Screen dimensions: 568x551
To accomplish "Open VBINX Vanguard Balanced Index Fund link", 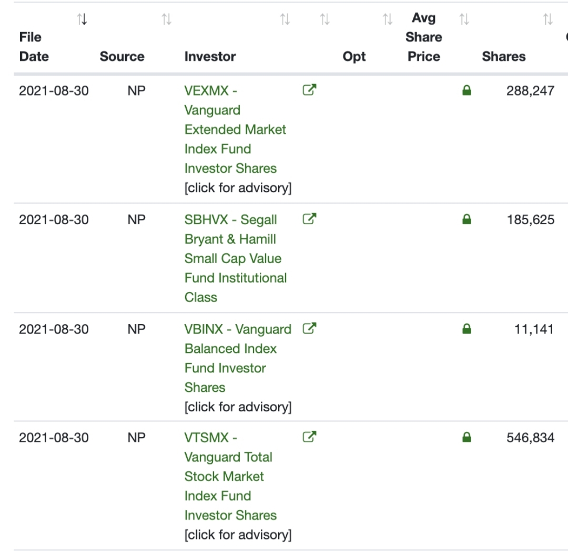I will [238, 358].
